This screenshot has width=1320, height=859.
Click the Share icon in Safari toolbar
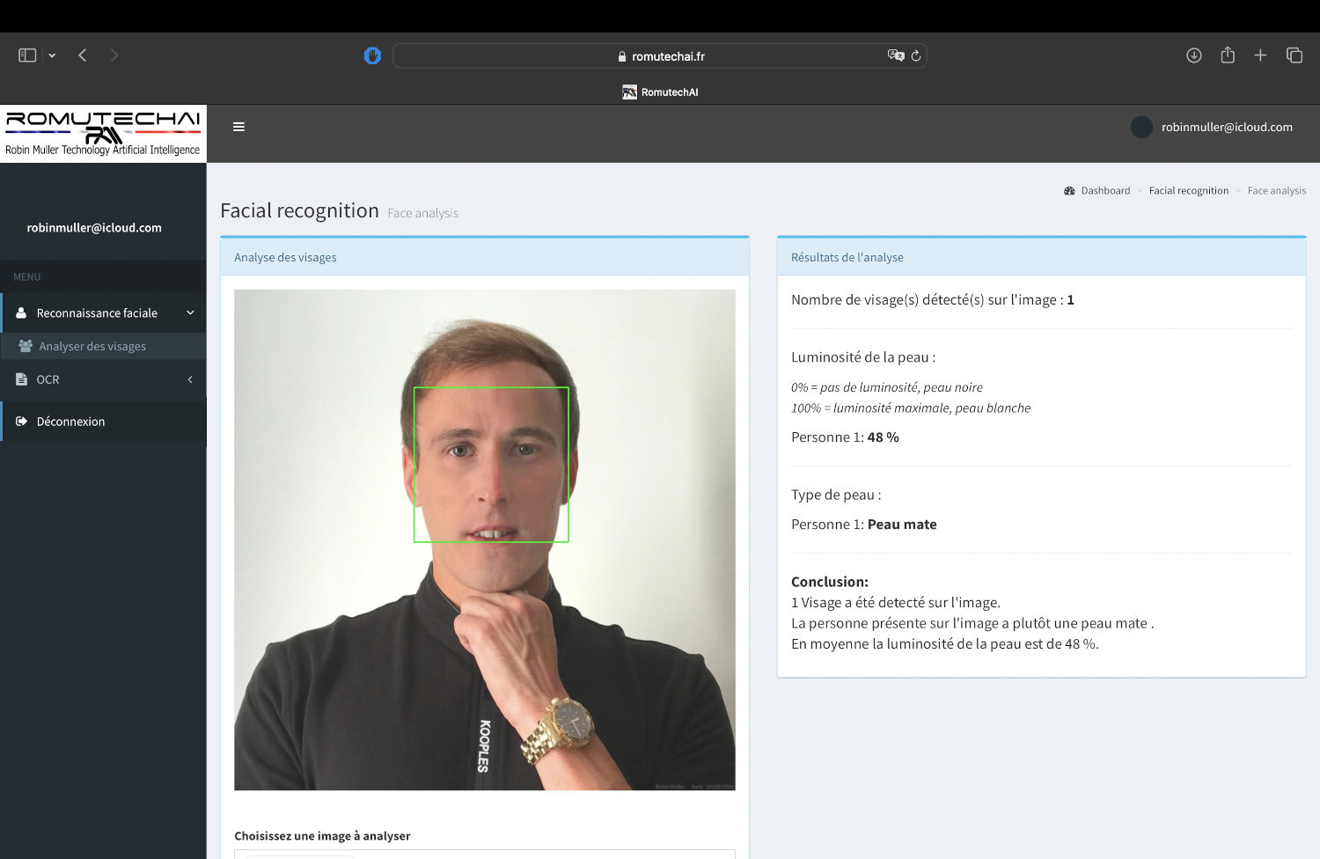coord(1228,55)
